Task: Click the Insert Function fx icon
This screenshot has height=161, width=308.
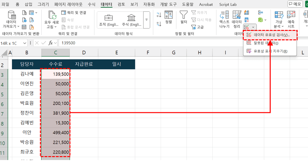Action: click(x=50, y=43)
